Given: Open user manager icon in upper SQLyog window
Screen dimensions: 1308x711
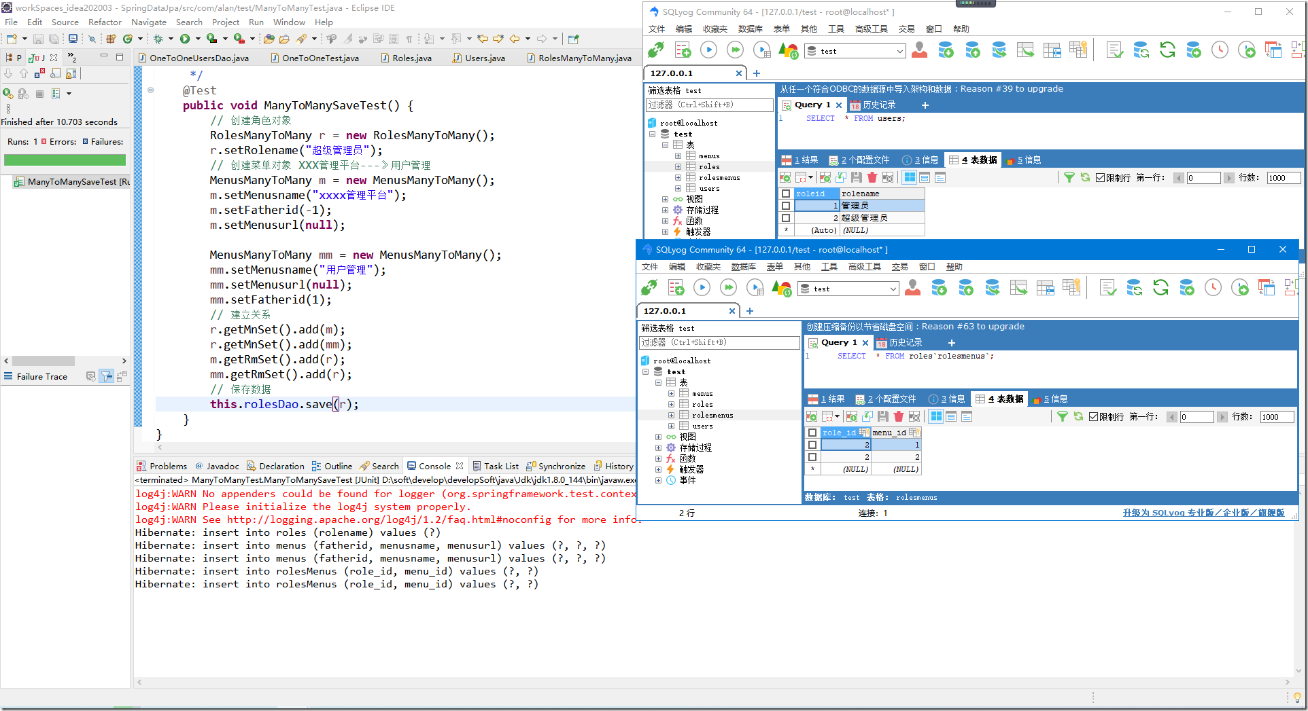Looking at the screenshot, I should pyautogui.click(x=919, y=50).
